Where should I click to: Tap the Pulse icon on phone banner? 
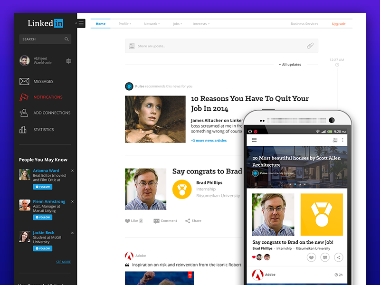point(255,173)
